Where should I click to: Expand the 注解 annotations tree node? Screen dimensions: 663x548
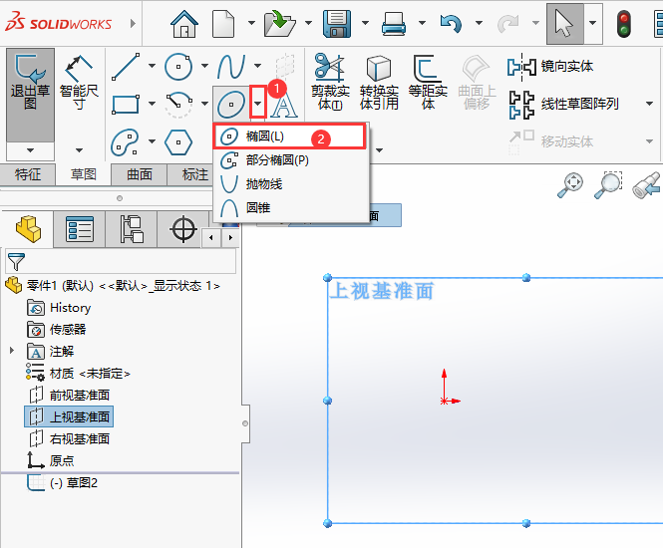(x=12, y=351)
